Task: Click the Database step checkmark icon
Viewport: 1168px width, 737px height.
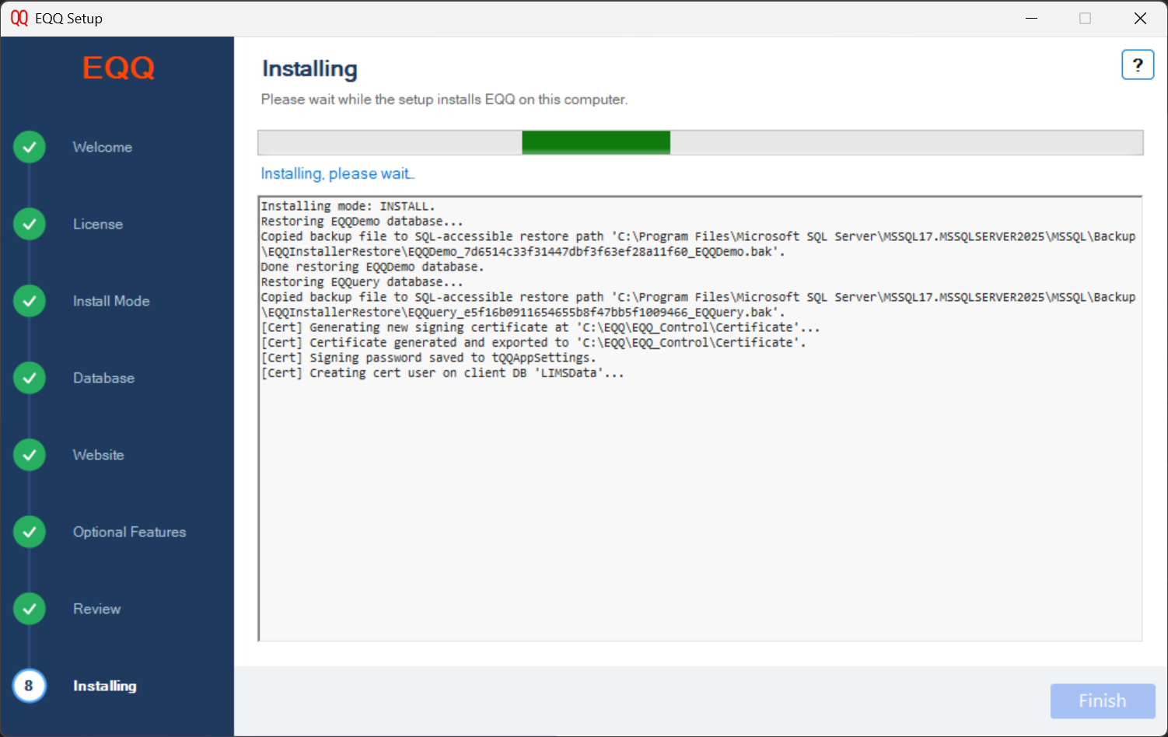Action: click(29, 378)
